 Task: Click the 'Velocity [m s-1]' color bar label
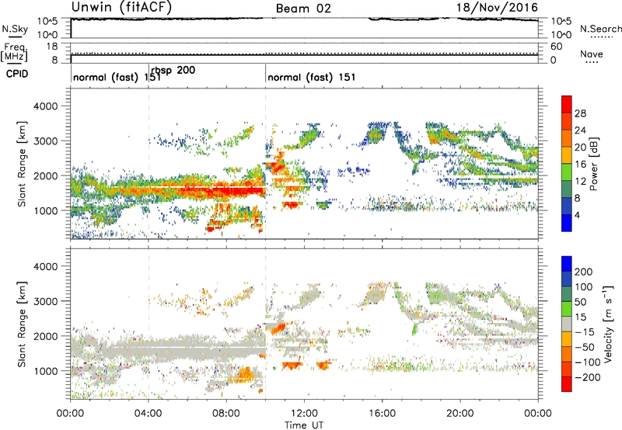[607, 324]
